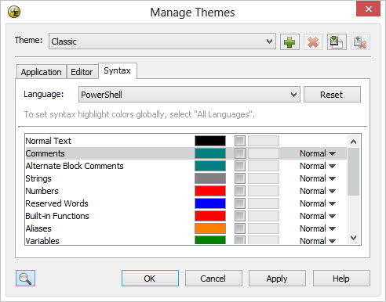Viewport: 386px width, 302px height.
Task: Select the Syntax tab
Action: pyautogui.click(x=118, y=70)
